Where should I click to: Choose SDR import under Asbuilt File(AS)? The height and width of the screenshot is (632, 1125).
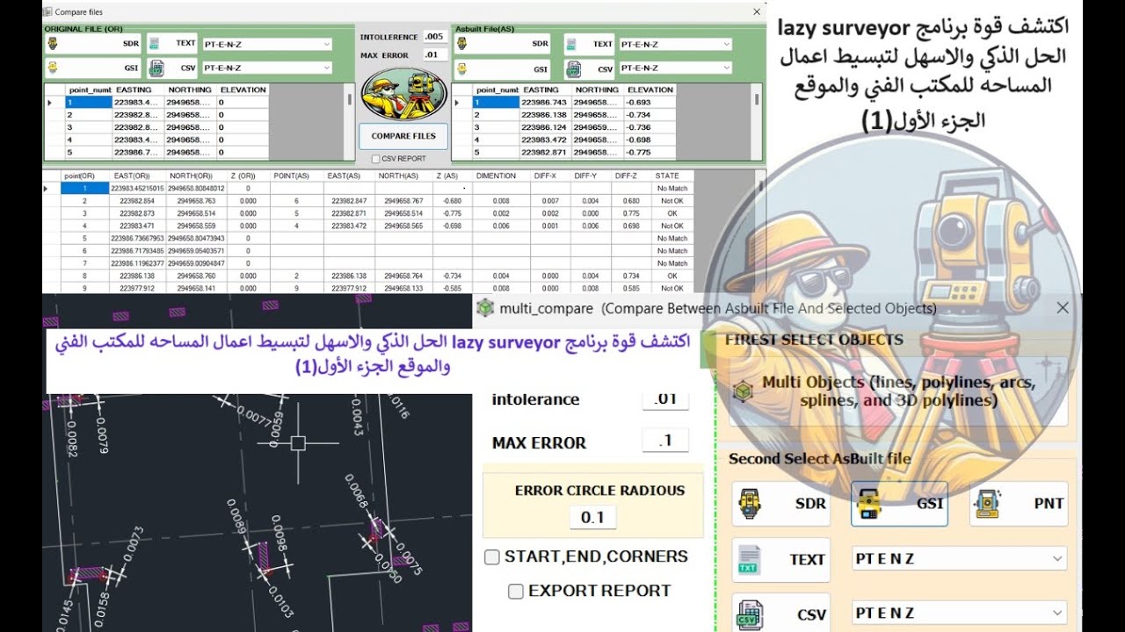coord(504,44)
